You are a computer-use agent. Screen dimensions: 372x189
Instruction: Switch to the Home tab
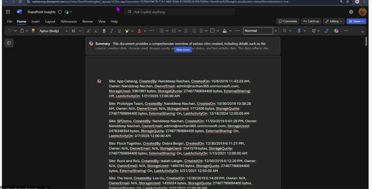pyautogui.click(x=21, y=21)
